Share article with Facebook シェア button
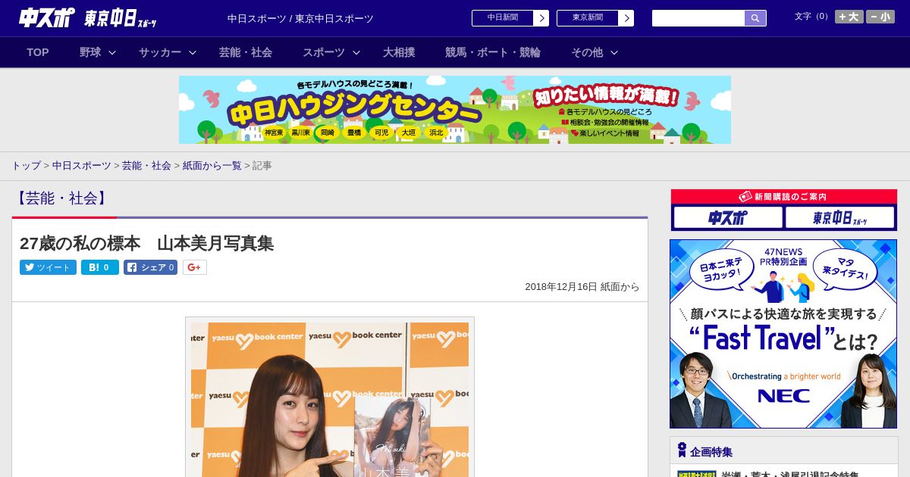The width and height of the screenshot is (910, 477). 150,267
